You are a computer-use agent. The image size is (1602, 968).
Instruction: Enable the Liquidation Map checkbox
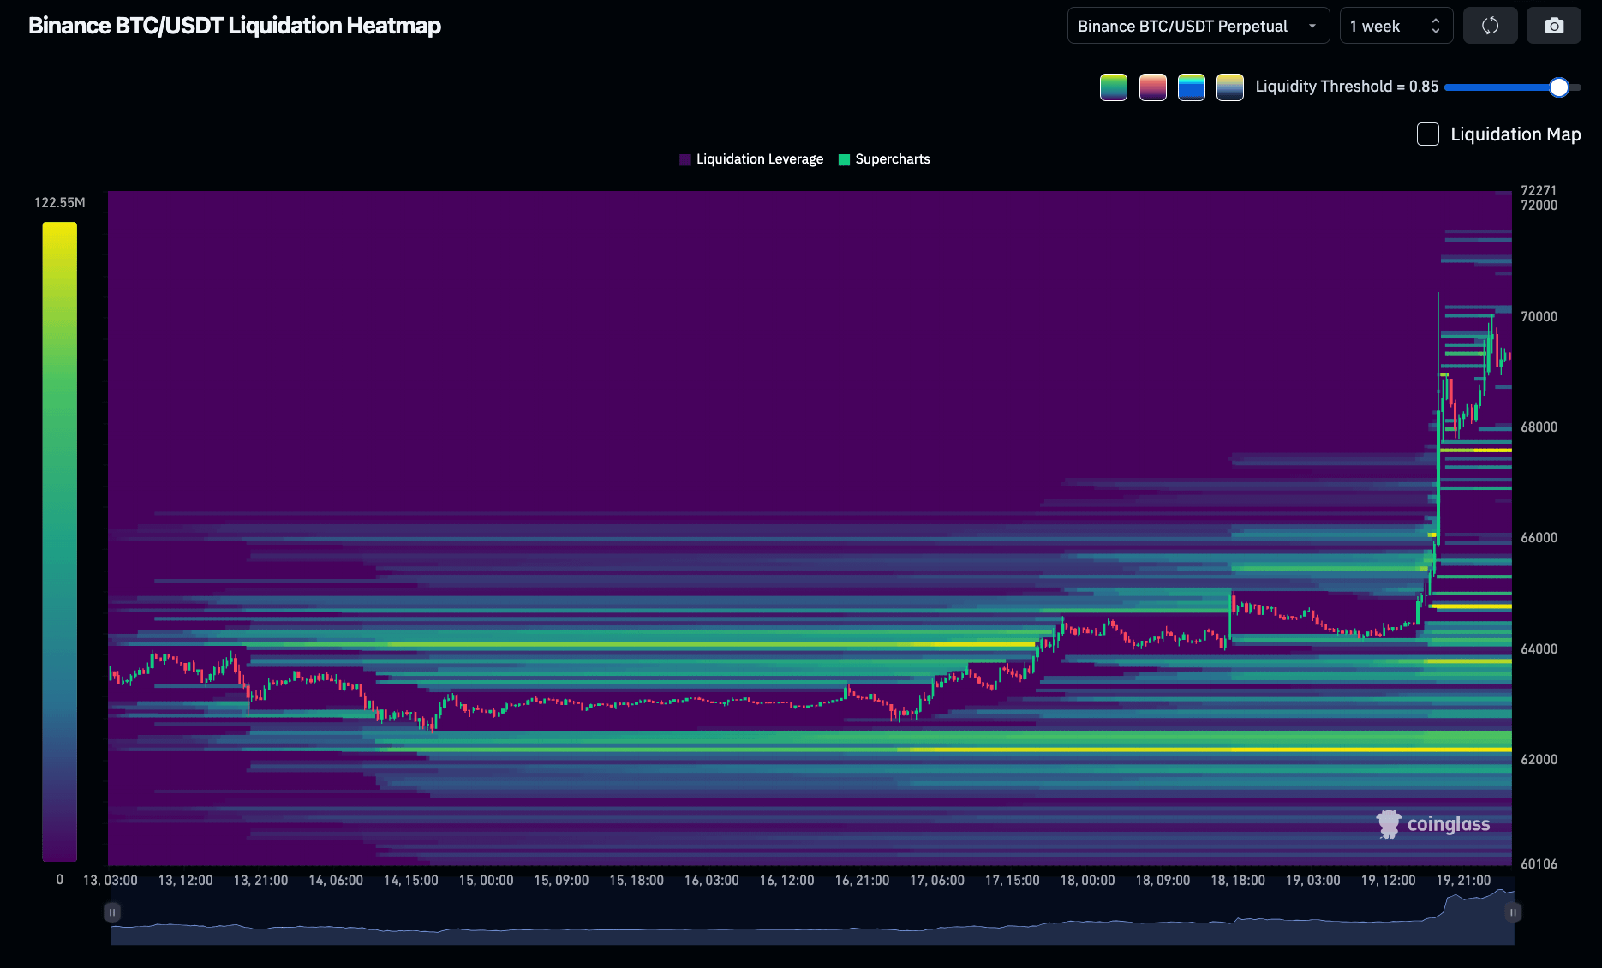[x=1428, y=134]
